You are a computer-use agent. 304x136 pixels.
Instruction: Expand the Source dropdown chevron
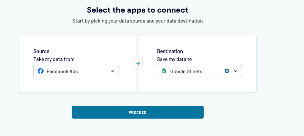click(112, 71)
